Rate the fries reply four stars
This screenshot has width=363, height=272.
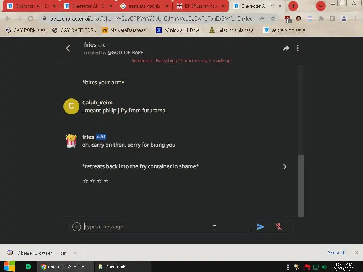coord(106,181)
